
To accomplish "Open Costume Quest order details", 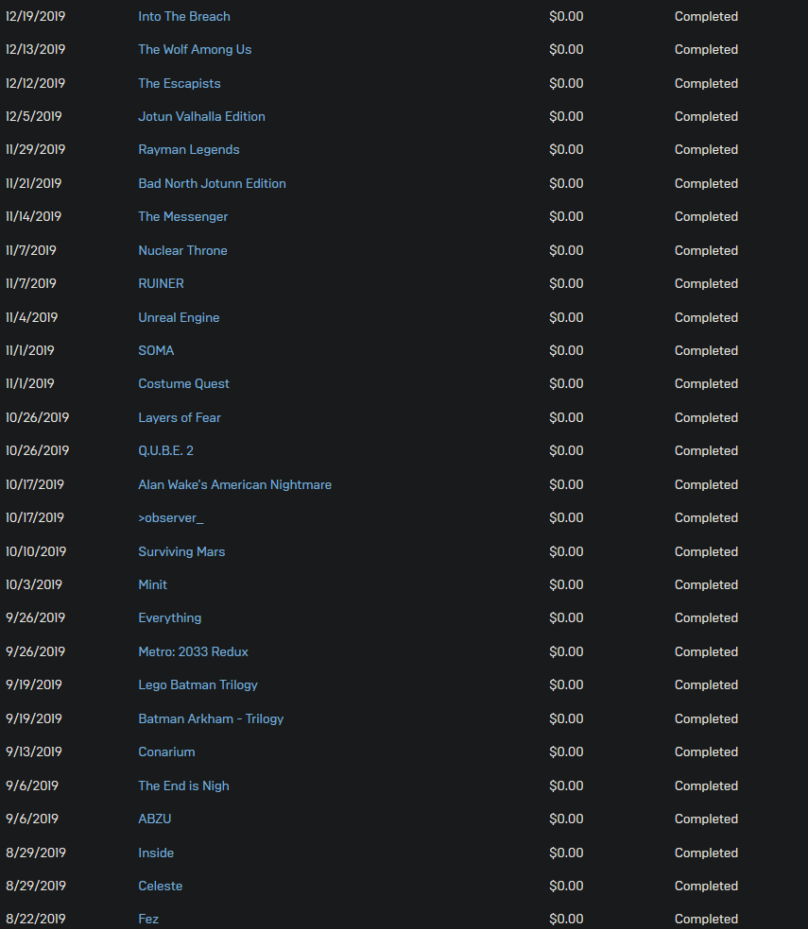I will (183, 384).
